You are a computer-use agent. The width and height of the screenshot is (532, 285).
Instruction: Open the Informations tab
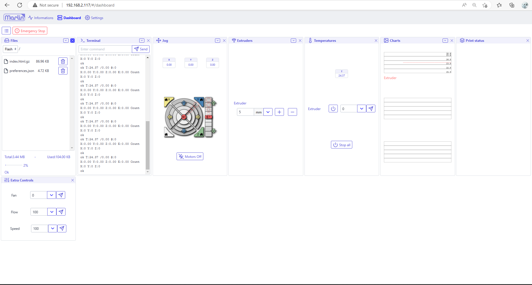click(41, 18)
